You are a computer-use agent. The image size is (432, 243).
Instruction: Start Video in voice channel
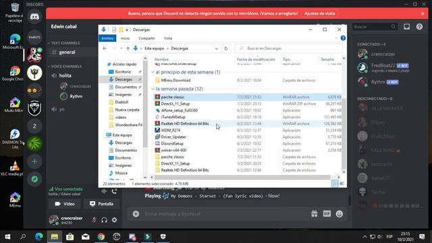tap(65, 204)
